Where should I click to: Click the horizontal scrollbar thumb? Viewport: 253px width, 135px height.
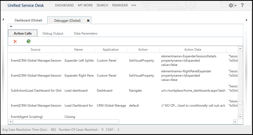point(66,122)
